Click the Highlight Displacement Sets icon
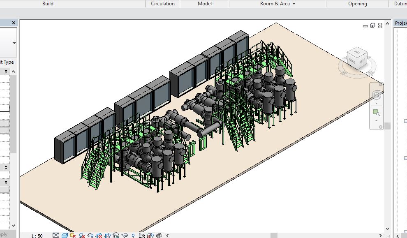The image size is (407, 238). point(159,236)
